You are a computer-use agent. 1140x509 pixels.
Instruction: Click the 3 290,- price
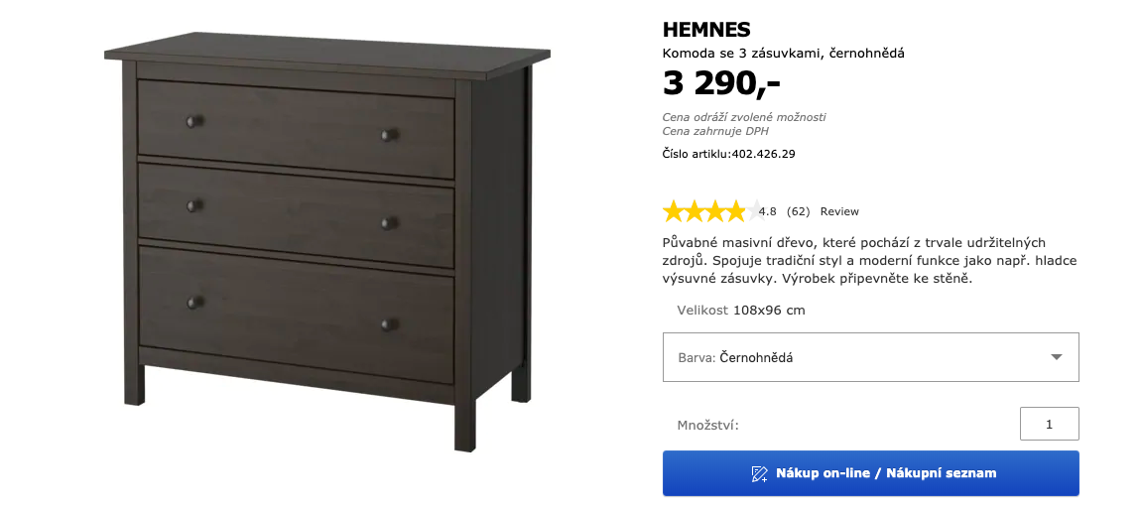tap(721, 84)
